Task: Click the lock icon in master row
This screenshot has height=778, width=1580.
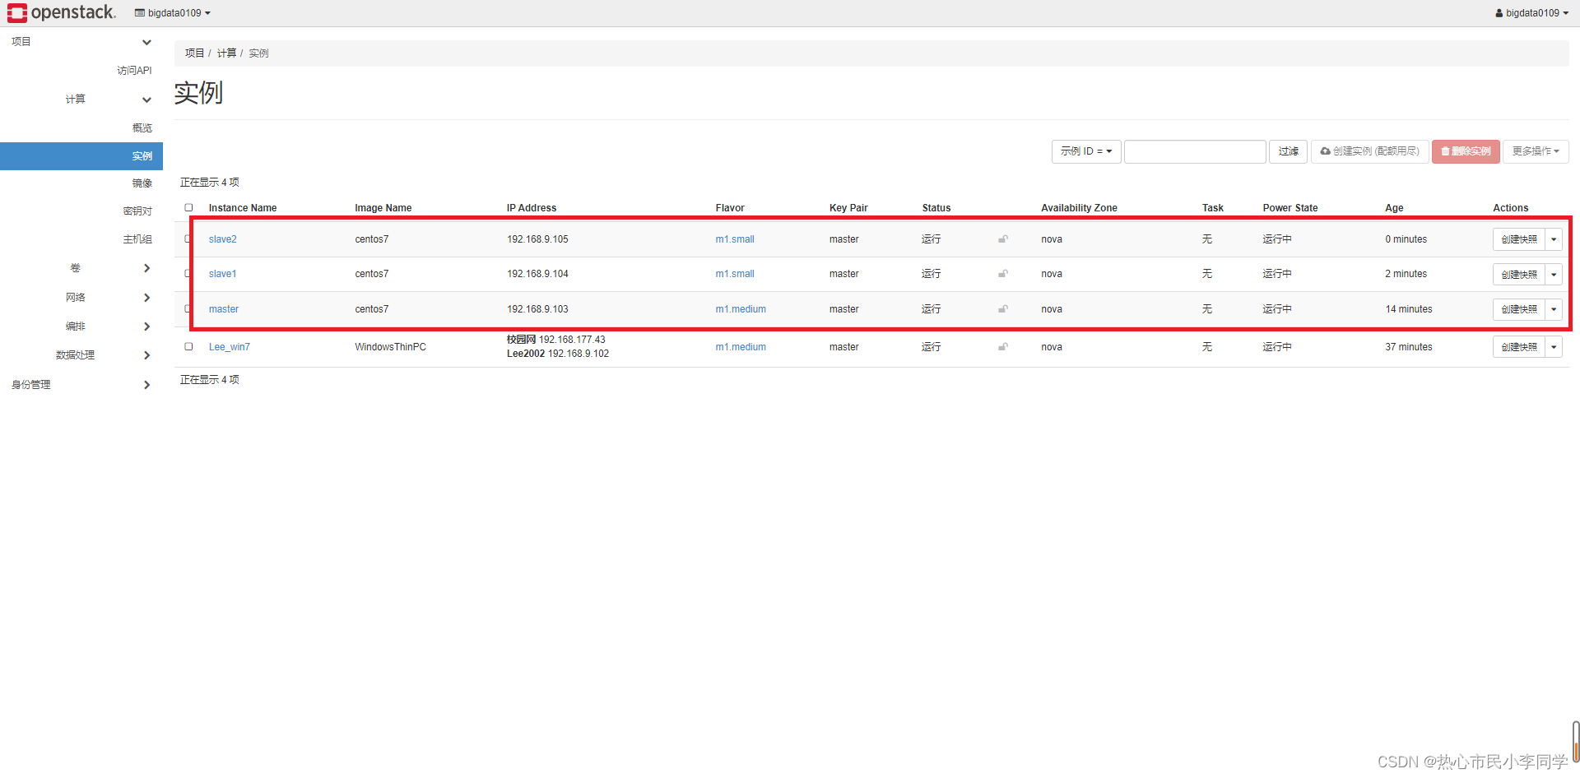Action: pyautogui.click(x=1003, y=309)
